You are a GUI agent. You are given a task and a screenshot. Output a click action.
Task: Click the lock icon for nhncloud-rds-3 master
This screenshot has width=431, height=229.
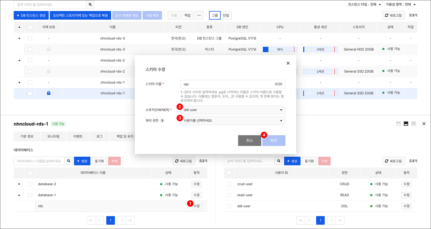[x=49, y=49]
